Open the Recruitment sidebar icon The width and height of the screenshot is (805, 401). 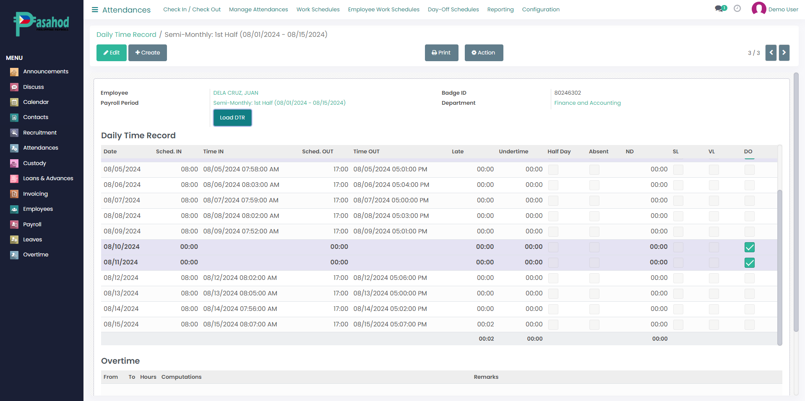(14, 133)
